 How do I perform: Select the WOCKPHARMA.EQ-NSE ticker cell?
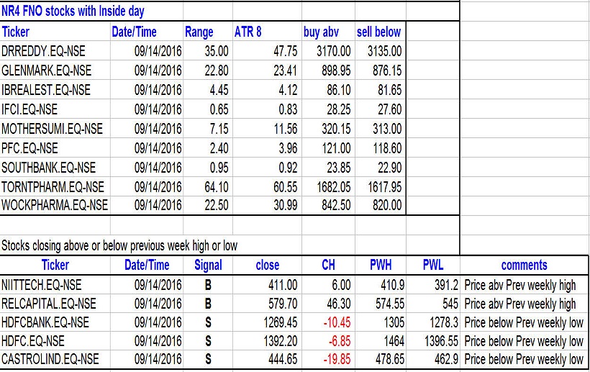55,205
